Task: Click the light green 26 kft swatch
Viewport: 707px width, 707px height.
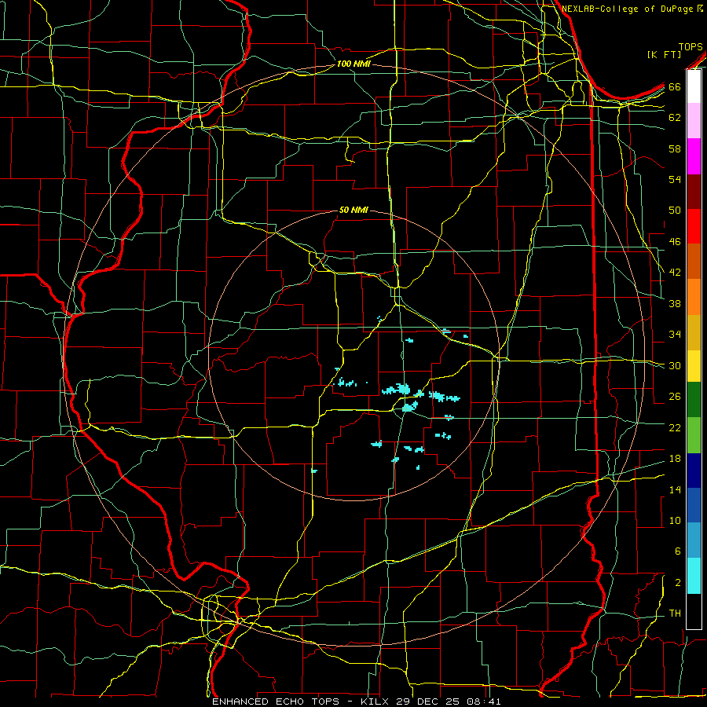Action: [x=694, y=435]
